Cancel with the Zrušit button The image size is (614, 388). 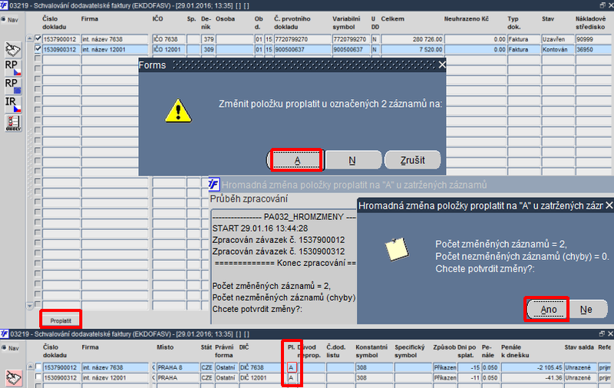[412, 160]
